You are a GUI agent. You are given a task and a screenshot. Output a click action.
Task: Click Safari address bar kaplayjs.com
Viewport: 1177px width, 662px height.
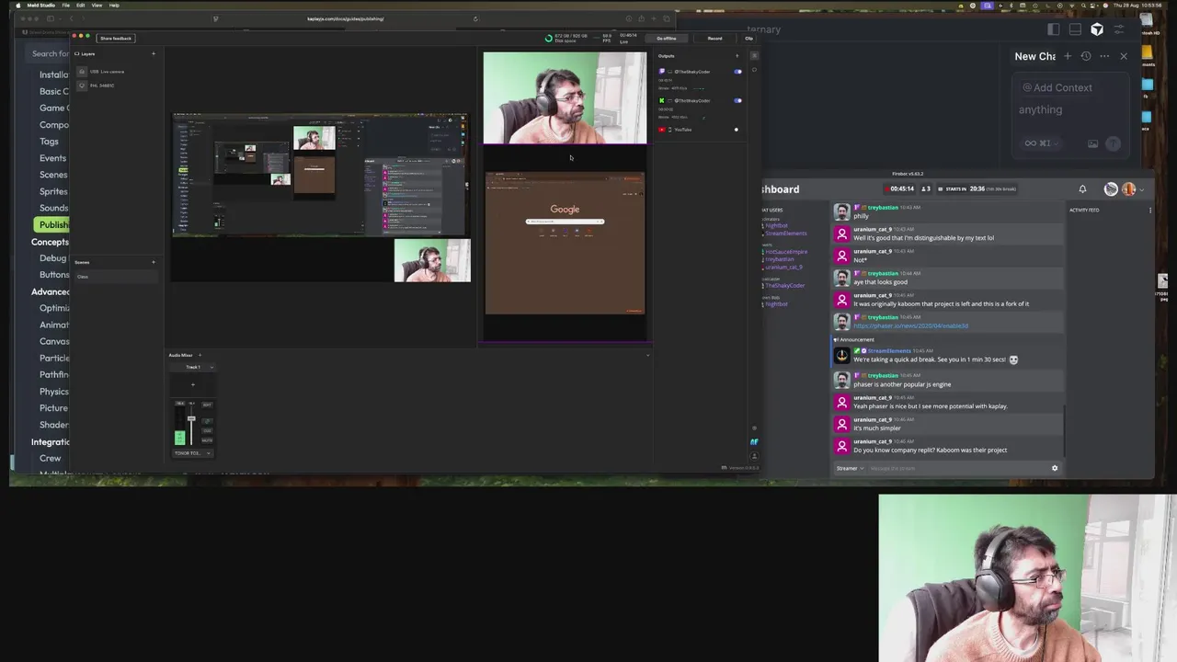[x=346, y=18]
